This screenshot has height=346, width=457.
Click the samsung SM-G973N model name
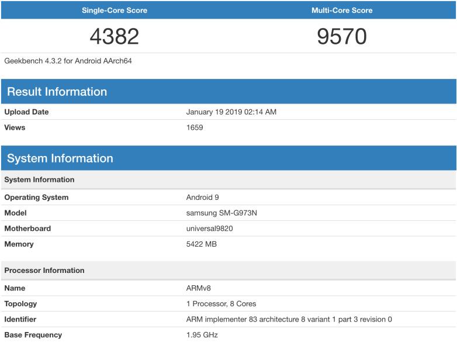[221, 213]
